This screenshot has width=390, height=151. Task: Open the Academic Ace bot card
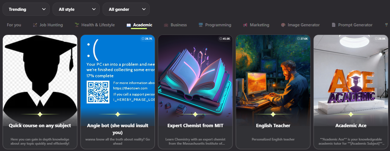click(x=351, y=92)
